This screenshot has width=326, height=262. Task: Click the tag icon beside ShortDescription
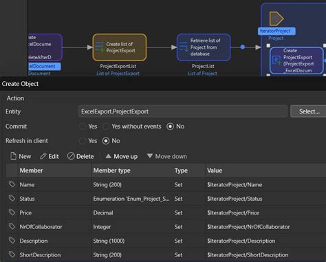pos(12,254)
